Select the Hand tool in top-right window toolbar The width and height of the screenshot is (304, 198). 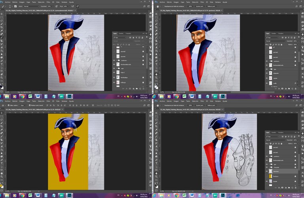click(x=156, y=74)
